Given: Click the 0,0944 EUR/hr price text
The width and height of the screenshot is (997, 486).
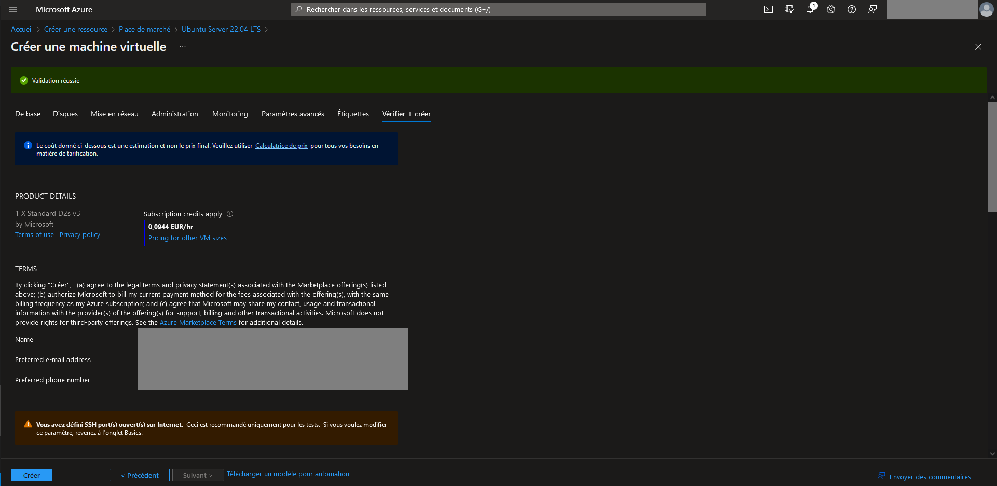Looking at the screenshot, I should (171, 227).
